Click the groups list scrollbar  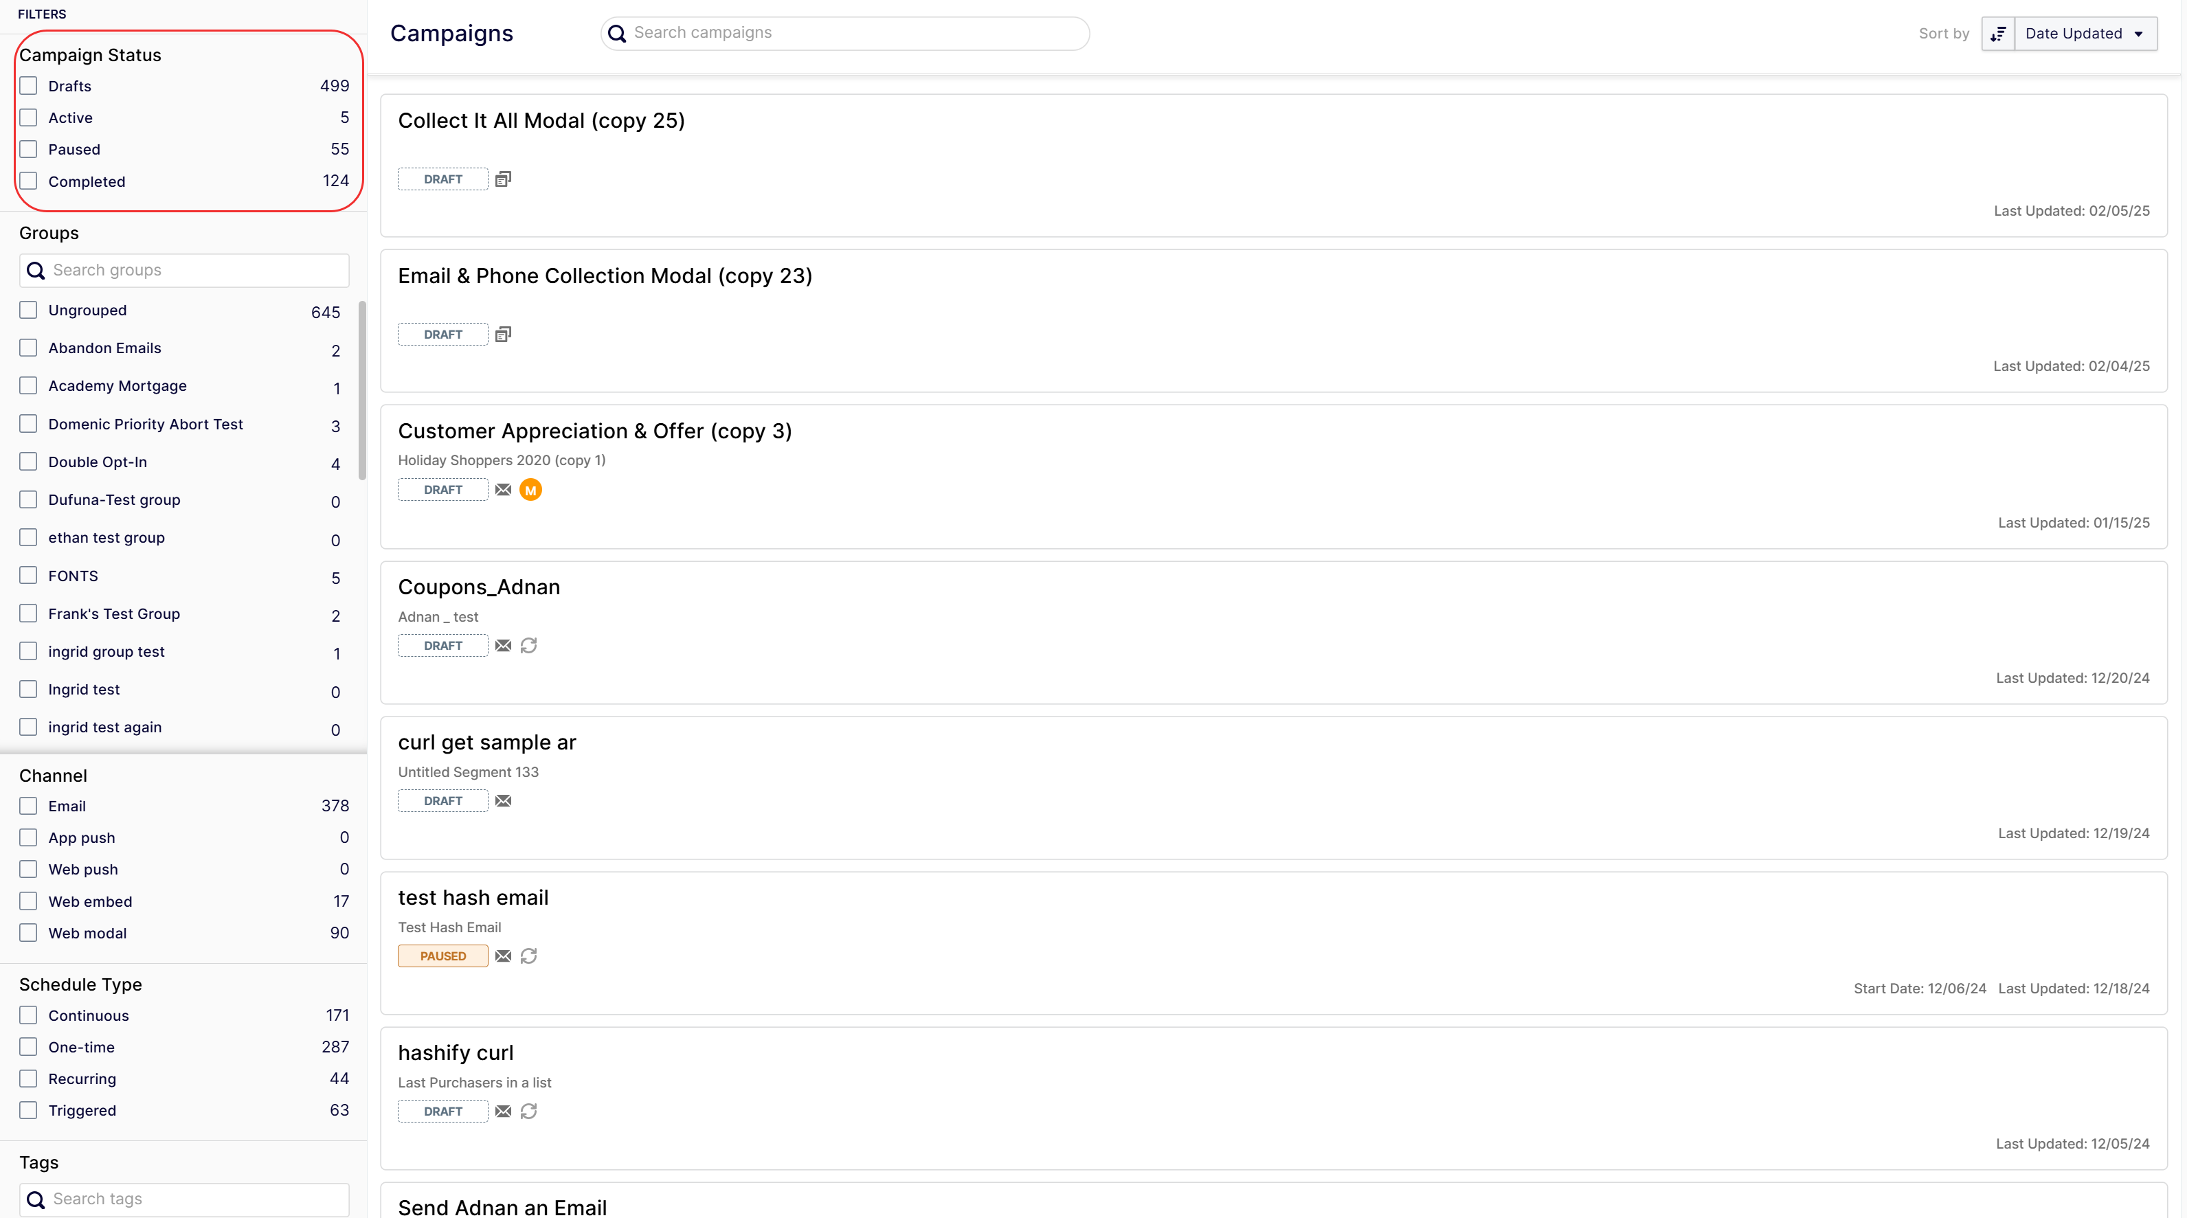tap(363, 390)
